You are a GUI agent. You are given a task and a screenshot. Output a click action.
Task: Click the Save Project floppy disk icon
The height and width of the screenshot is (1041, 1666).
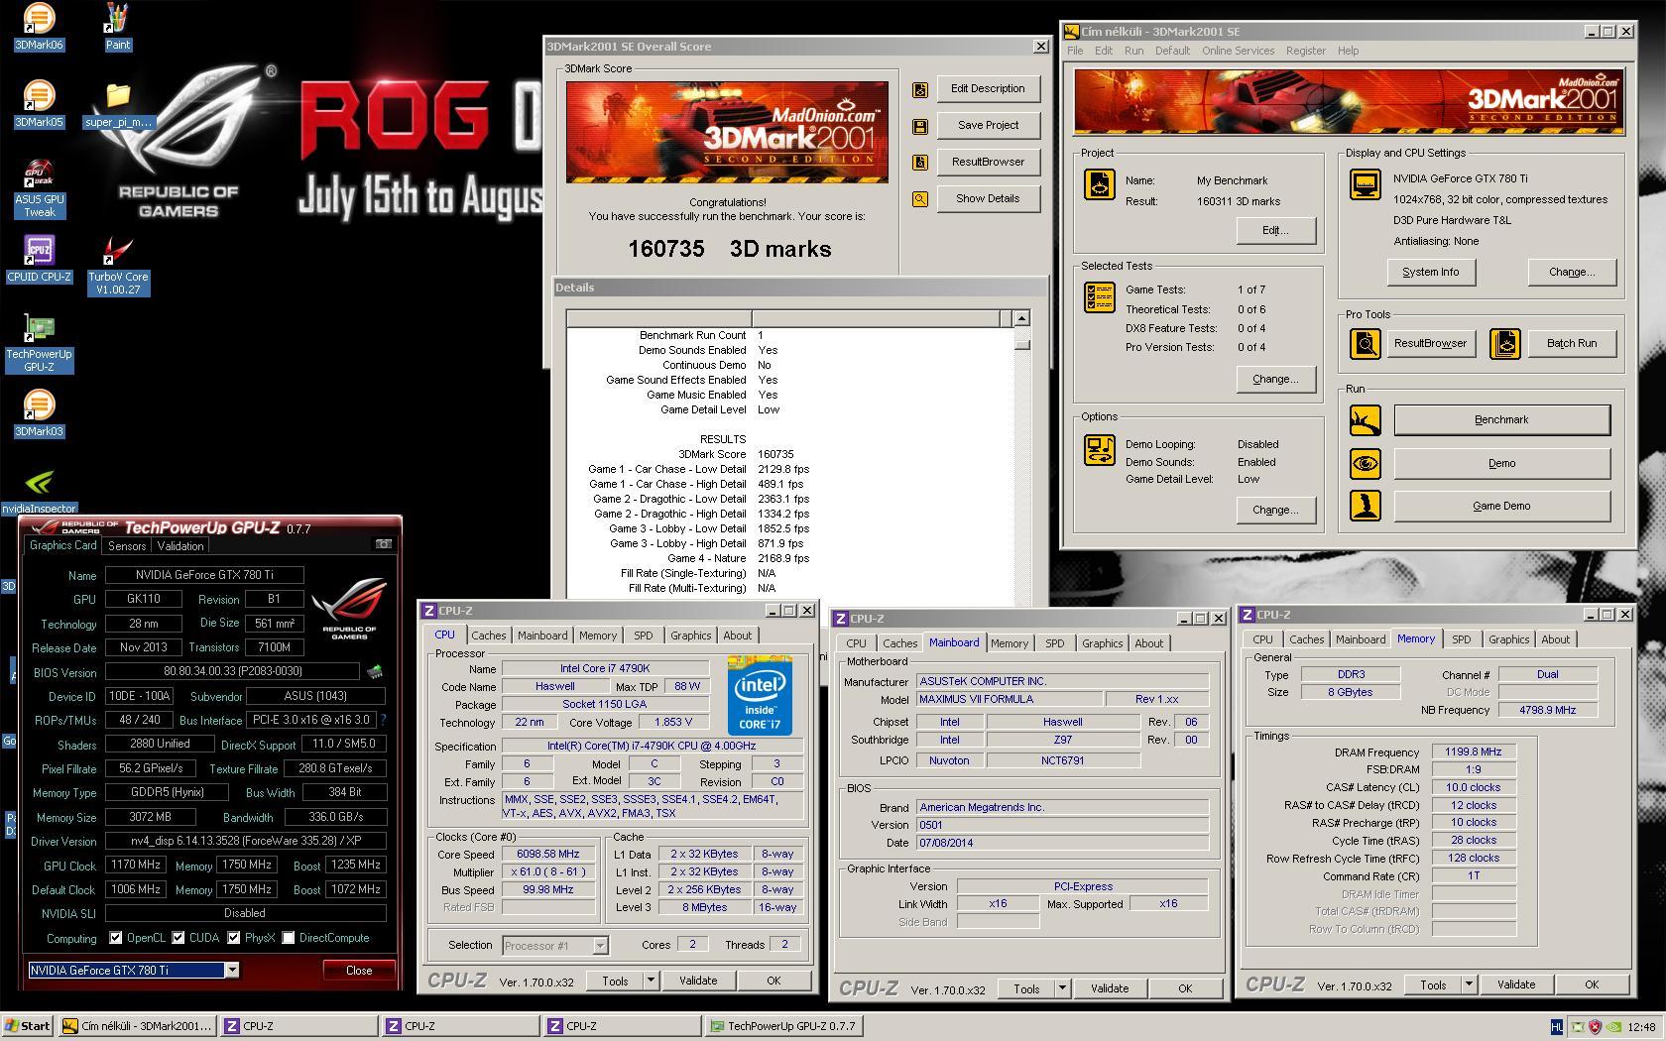click(x=920, y=126)
